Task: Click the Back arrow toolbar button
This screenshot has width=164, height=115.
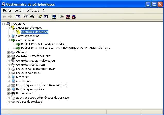Action: [x=4, y=17]
